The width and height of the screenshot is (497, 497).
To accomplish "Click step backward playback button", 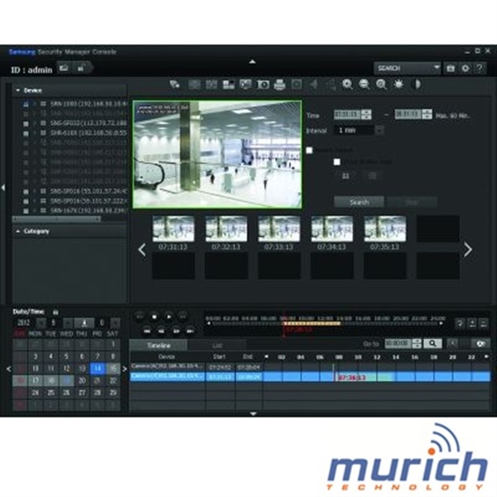I will click(162, 331).
